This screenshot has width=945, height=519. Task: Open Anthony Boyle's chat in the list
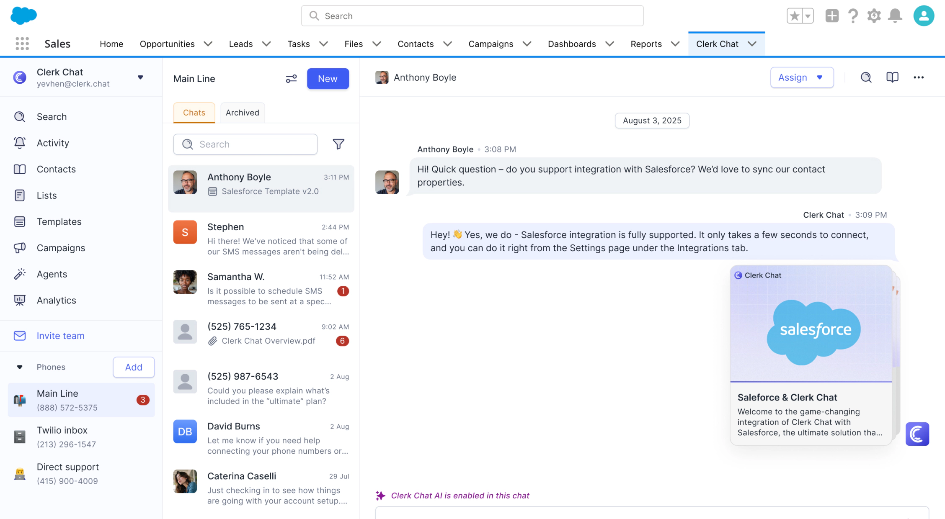point(261,188)
